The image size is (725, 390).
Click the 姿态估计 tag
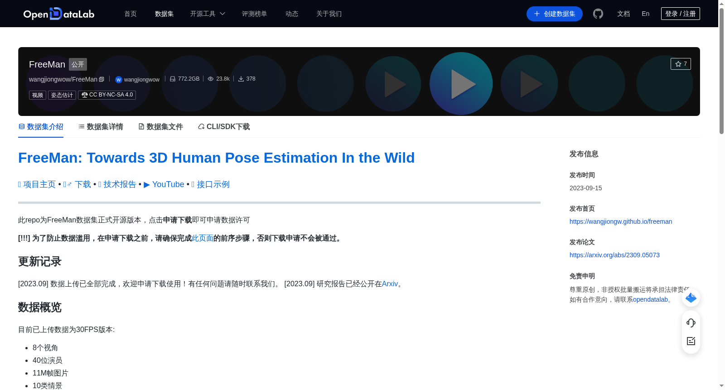62,95
